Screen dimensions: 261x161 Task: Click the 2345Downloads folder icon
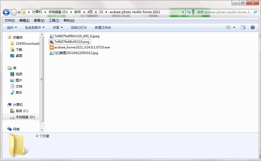(x=12, y=43)
